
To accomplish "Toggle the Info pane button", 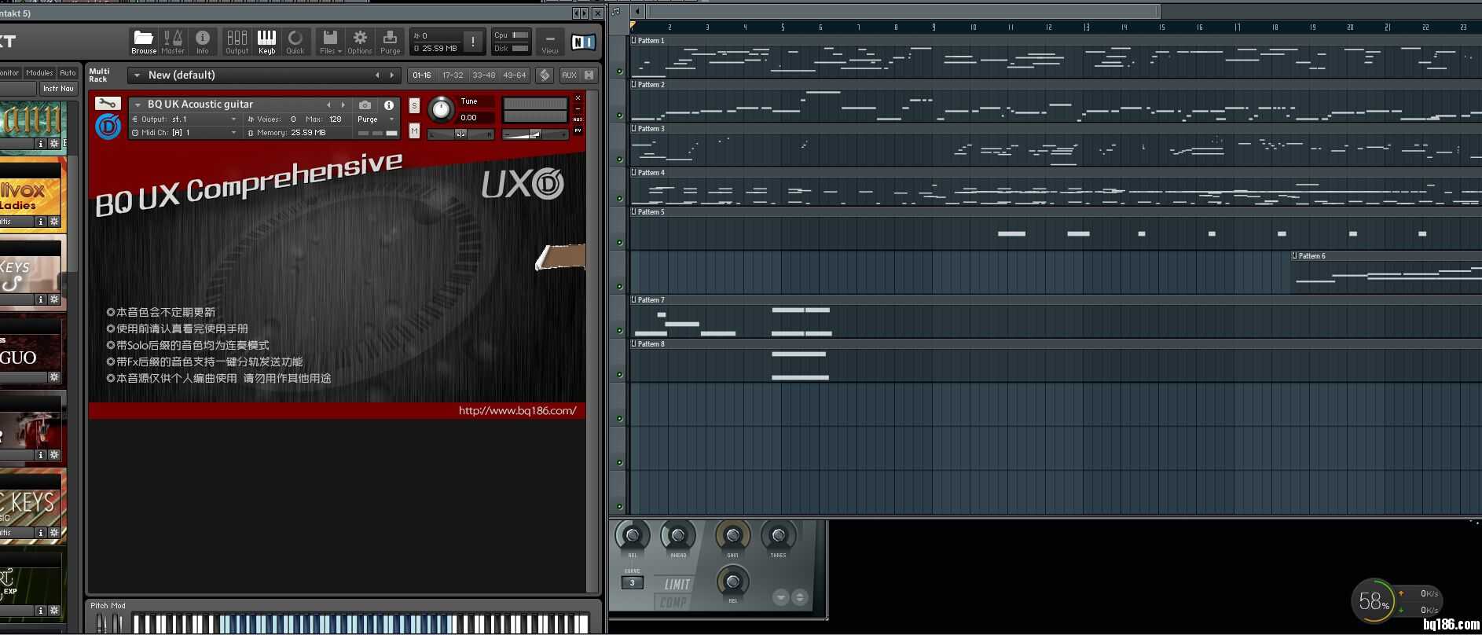I will click(203, 42).
